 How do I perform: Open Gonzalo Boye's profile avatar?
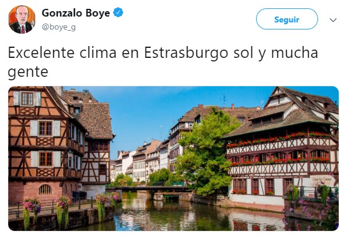(x=22, y=19)
